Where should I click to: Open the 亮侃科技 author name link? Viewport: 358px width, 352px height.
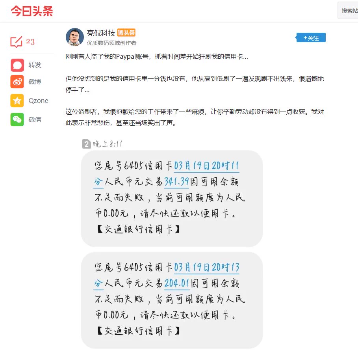pos(101,33)
